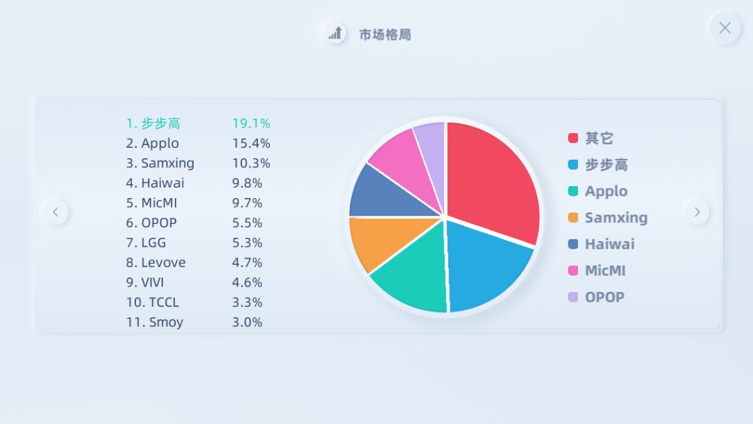Click the bar chart icon beside 市场格局
Viewport: 753px width, 424px height.
[x=335, y=33]
